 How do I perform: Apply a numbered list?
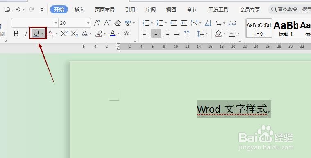160,23
